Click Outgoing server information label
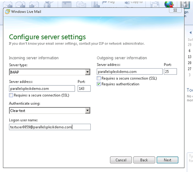This screenshot has height=172, width=193. [x=122, y=58]
